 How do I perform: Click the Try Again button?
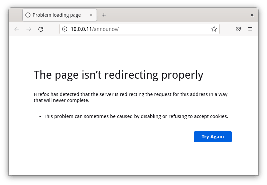click(213, 137)
